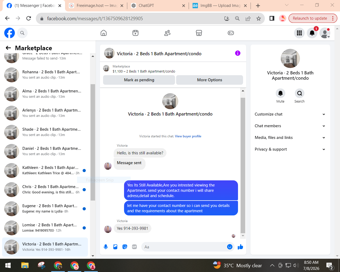Switch to the ImgBB tab
Screen dimensions: 340x272
point(220,6)
